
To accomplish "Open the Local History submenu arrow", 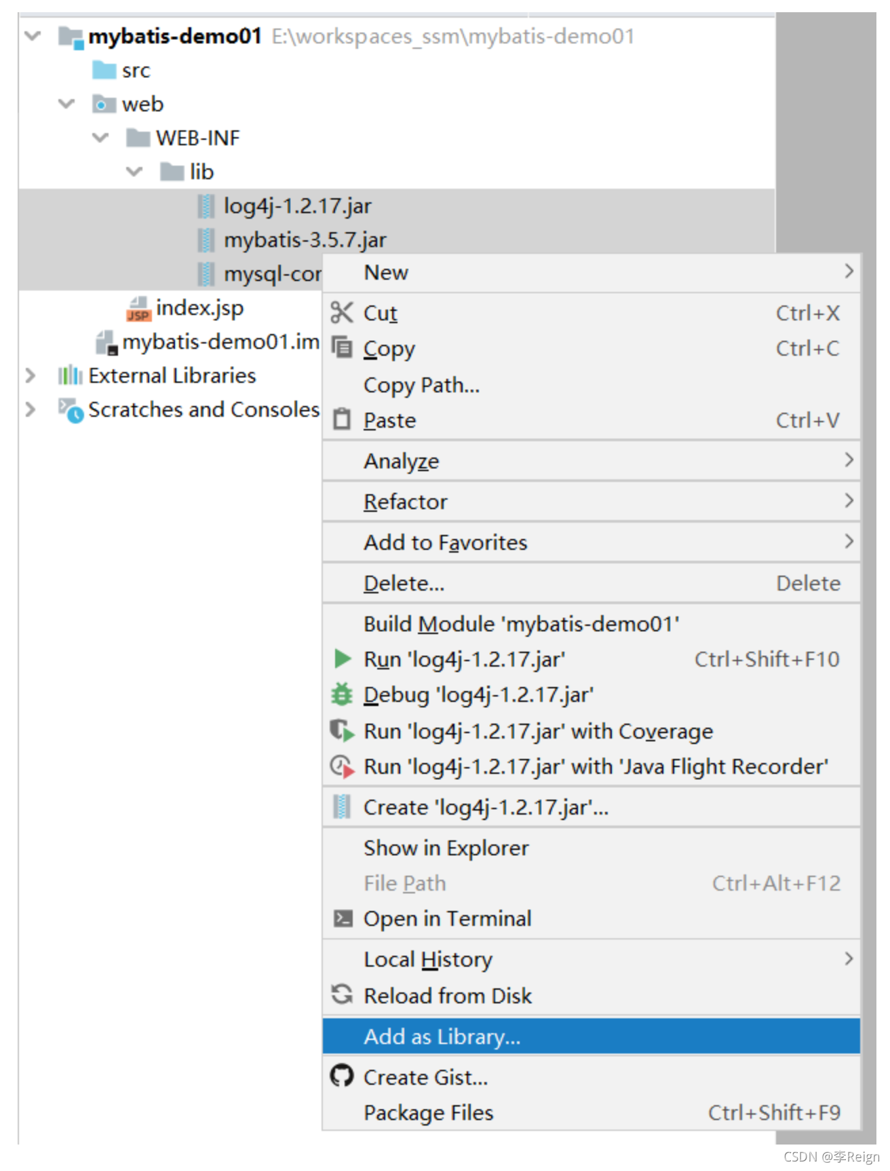I will click(848, 959).
